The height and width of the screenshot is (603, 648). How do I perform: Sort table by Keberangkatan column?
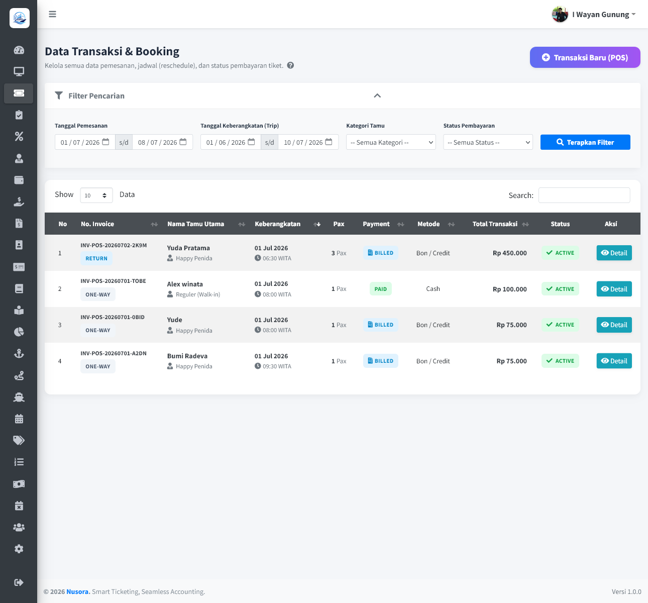(286, 224)
